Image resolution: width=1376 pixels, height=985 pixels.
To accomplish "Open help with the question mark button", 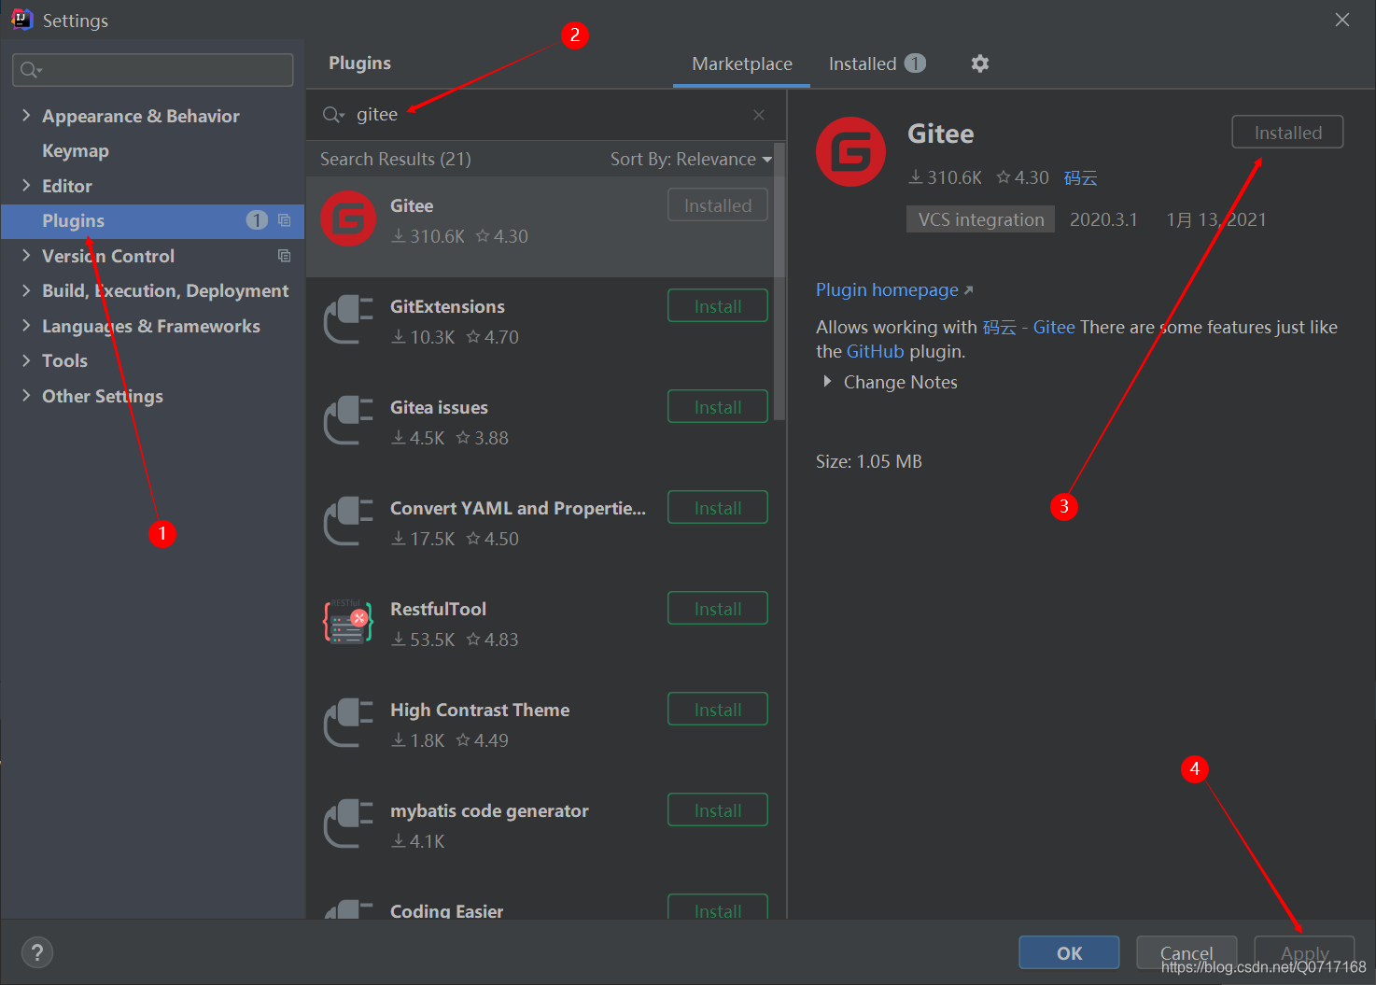I will coord(37,952).
